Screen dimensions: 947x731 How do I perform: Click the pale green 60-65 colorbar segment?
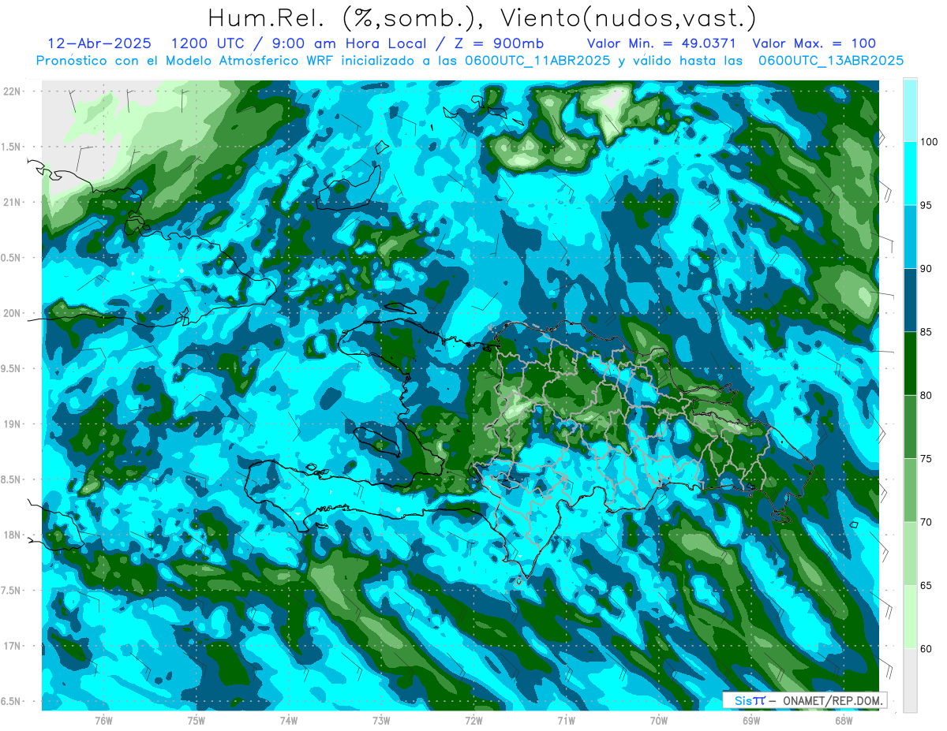[910, 617]
